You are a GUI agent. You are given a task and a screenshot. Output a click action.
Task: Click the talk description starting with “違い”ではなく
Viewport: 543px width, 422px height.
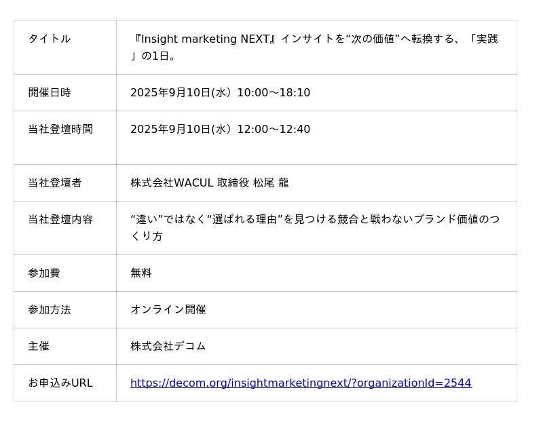pos(315,220)
